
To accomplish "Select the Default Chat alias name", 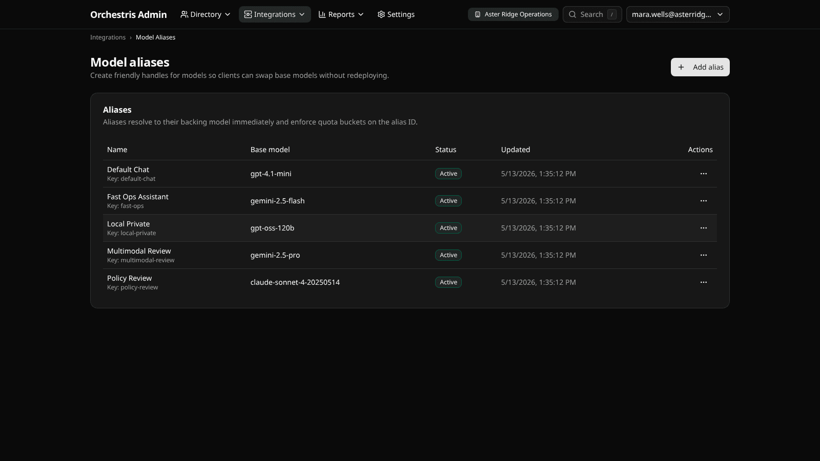I will click(x=128, y=170).
